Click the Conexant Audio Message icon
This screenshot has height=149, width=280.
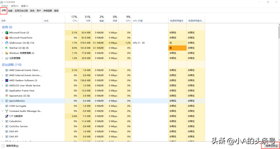click(7, 111)
